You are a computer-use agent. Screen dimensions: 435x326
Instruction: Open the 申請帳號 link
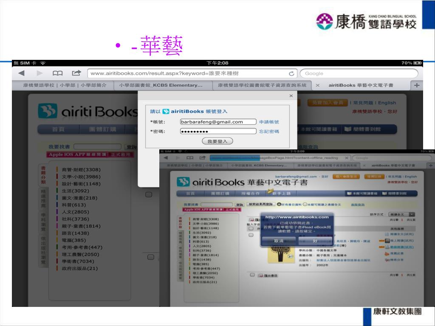click(269, 122)
